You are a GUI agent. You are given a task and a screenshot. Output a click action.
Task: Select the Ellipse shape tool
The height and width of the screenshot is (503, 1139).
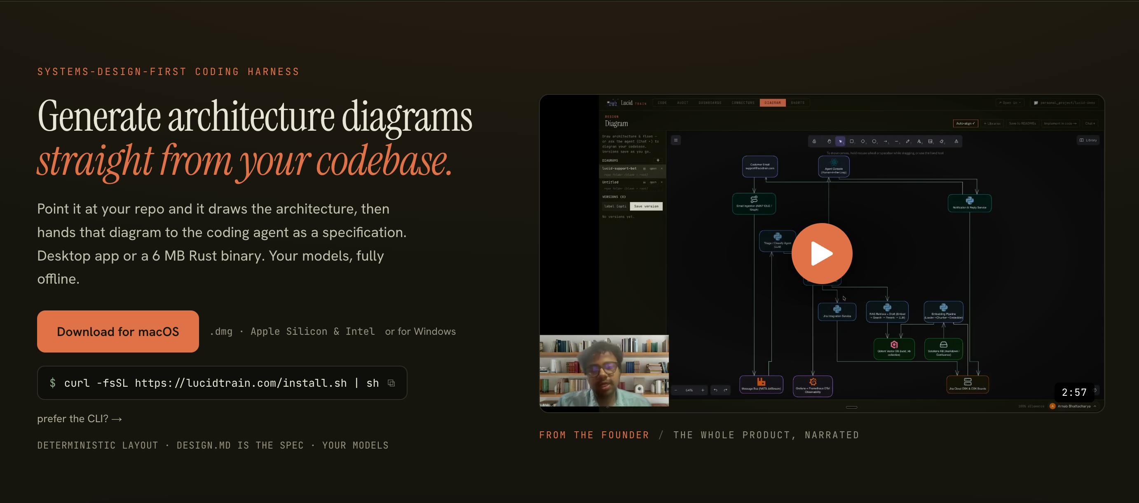tap(874, 141)
